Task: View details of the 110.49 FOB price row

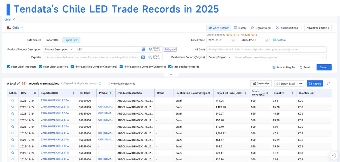Action: 13,127
